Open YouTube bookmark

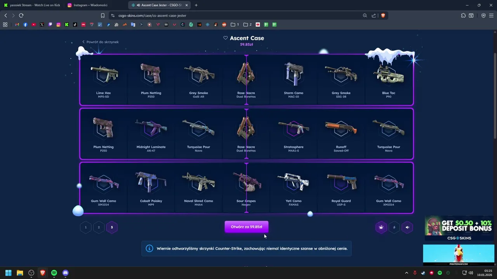click(34, 24)
